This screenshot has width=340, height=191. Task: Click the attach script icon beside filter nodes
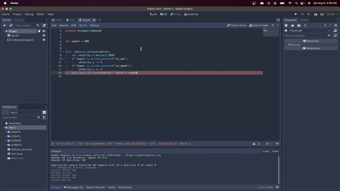click(44, 25)
